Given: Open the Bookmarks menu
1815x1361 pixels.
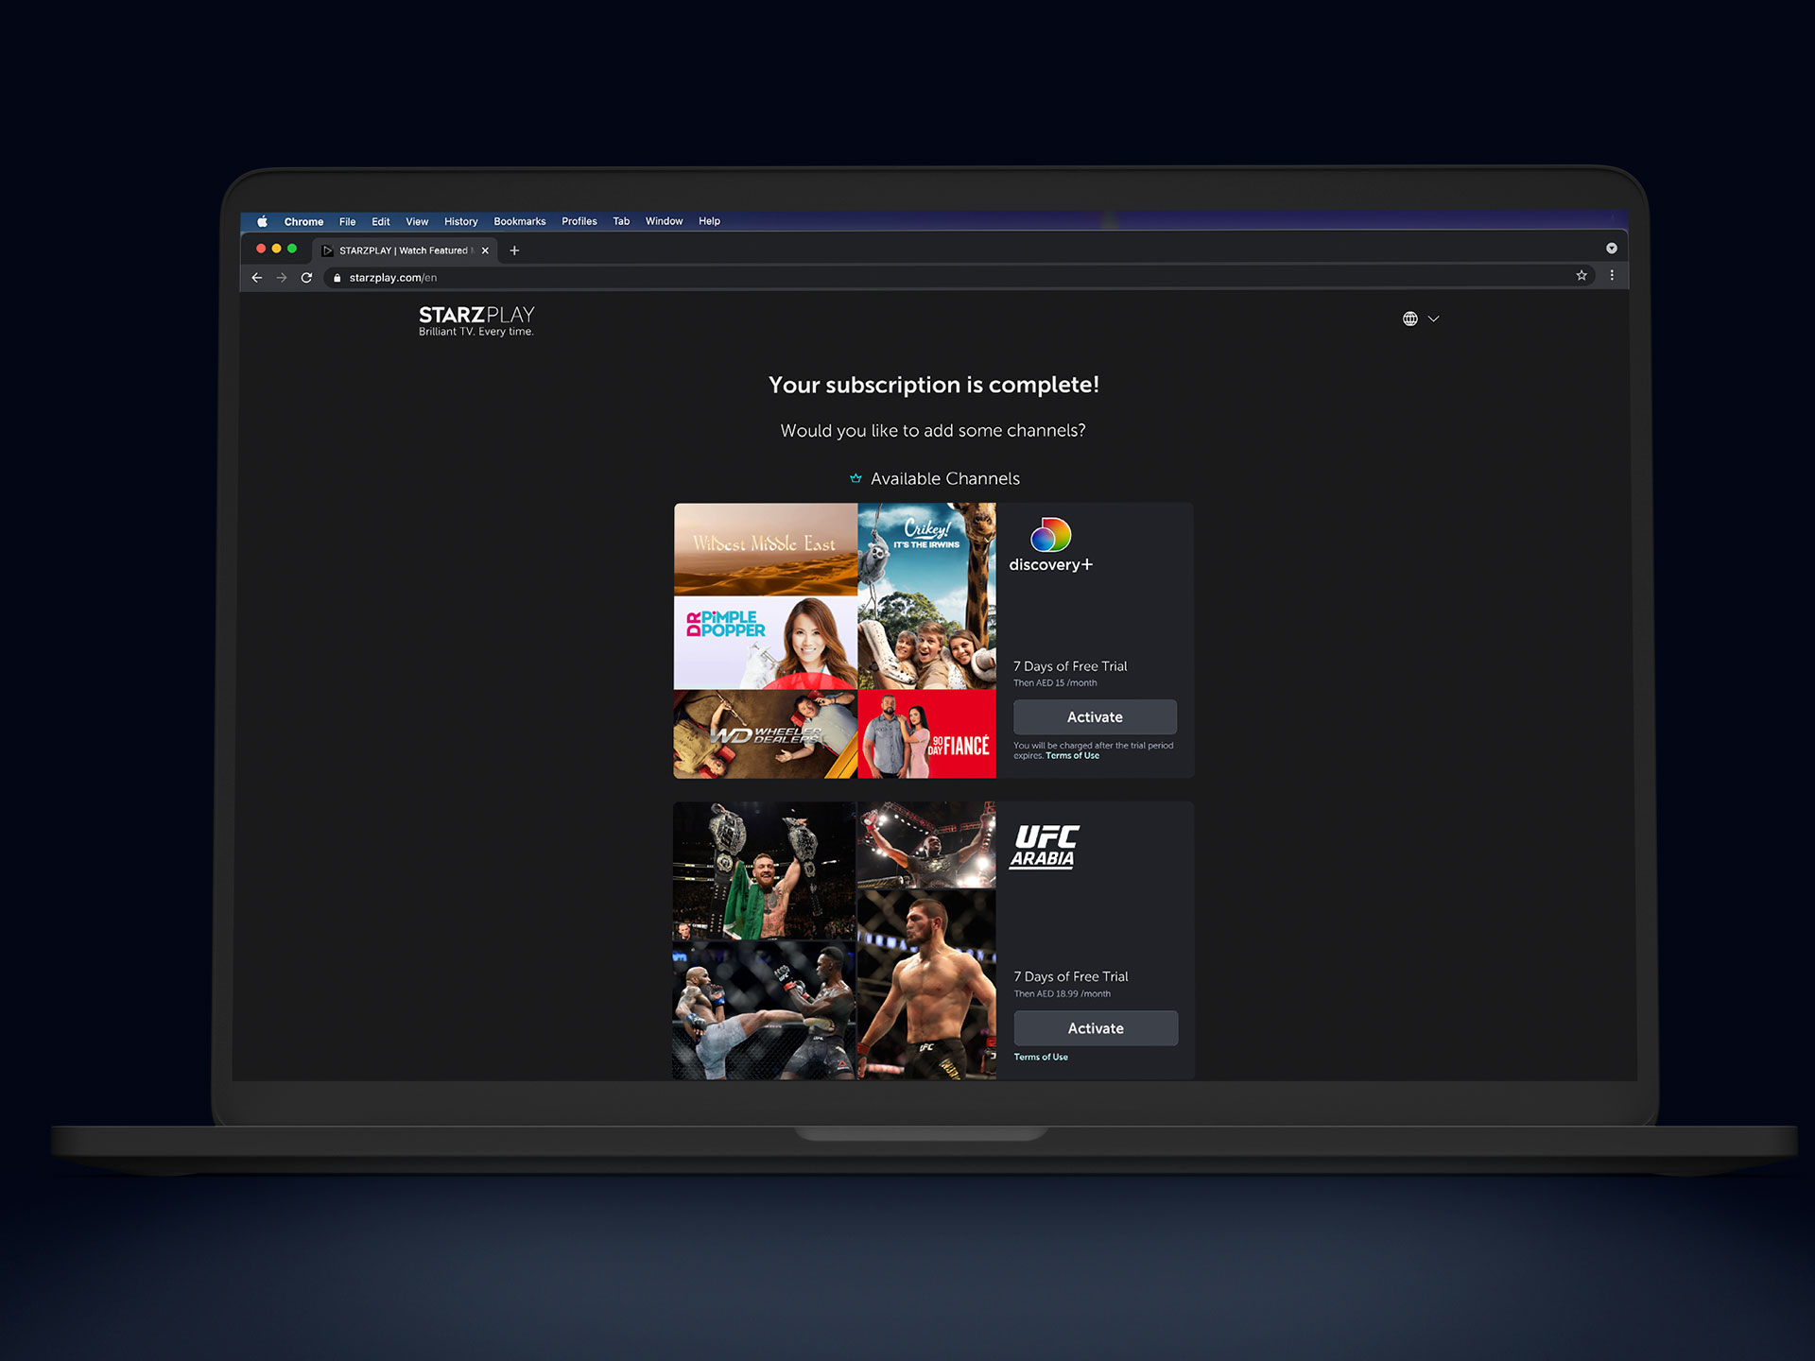Looking at the screenshot, I should coord(519,221).
